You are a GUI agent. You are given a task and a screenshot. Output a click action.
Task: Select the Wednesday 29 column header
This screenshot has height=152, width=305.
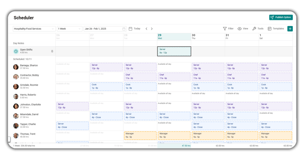pyautogui.click(x=174, y=36)
